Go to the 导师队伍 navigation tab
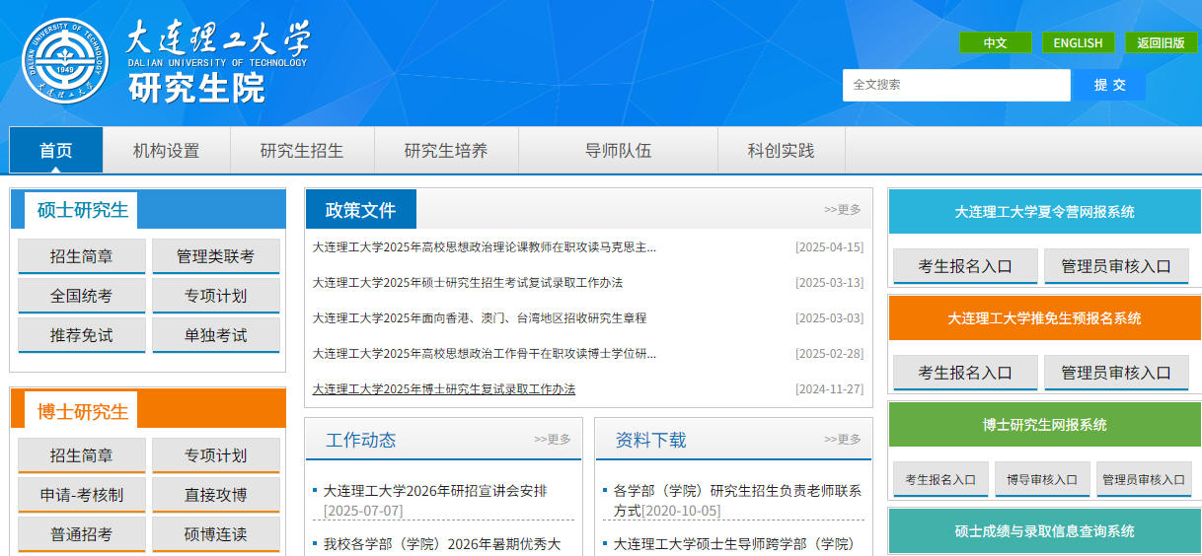Image resolution: width=1202 pixels, height=556 pixels. coord(618,151)
